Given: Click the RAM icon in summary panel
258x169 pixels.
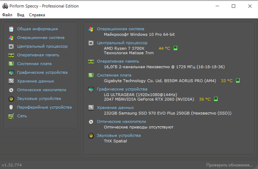Looking at the screenshot, I should point(91,62).
